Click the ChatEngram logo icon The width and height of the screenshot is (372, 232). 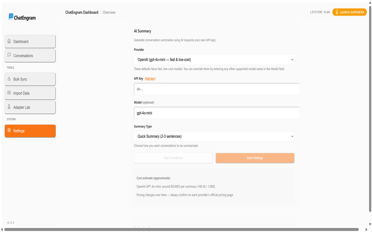click(11, 17)
